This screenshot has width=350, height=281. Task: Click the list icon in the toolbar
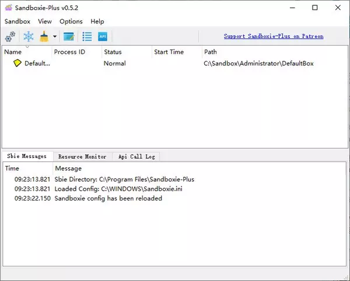(87, 37)
